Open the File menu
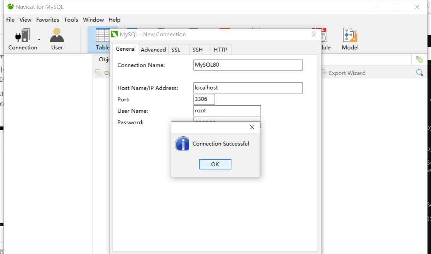 coord(10,20)
